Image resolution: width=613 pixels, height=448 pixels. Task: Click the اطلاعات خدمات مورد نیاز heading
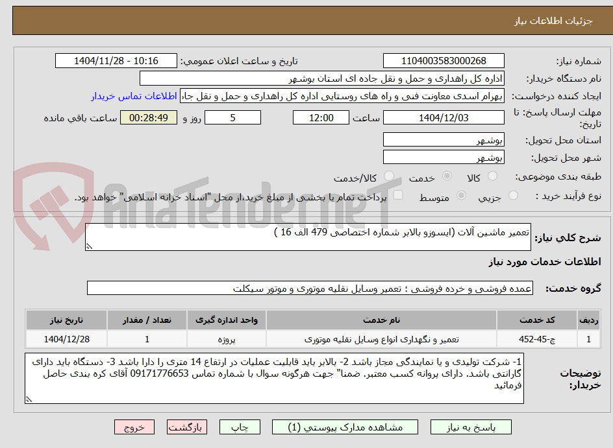[545, 261]
